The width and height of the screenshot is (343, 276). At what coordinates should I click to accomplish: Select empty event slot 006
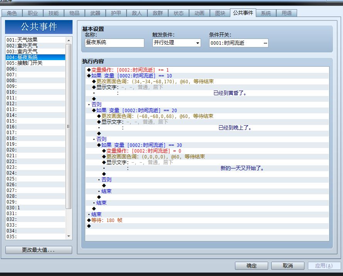click(x=35, y=69)
